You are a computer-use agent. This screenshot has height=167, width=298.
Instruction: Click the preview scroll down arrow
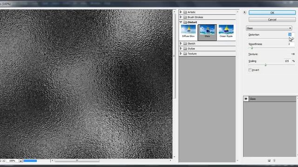pos(174,157)
